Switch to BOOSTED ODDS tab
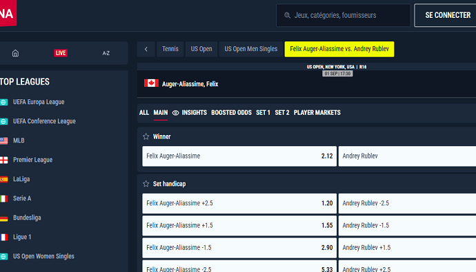 tap(231, 113)
